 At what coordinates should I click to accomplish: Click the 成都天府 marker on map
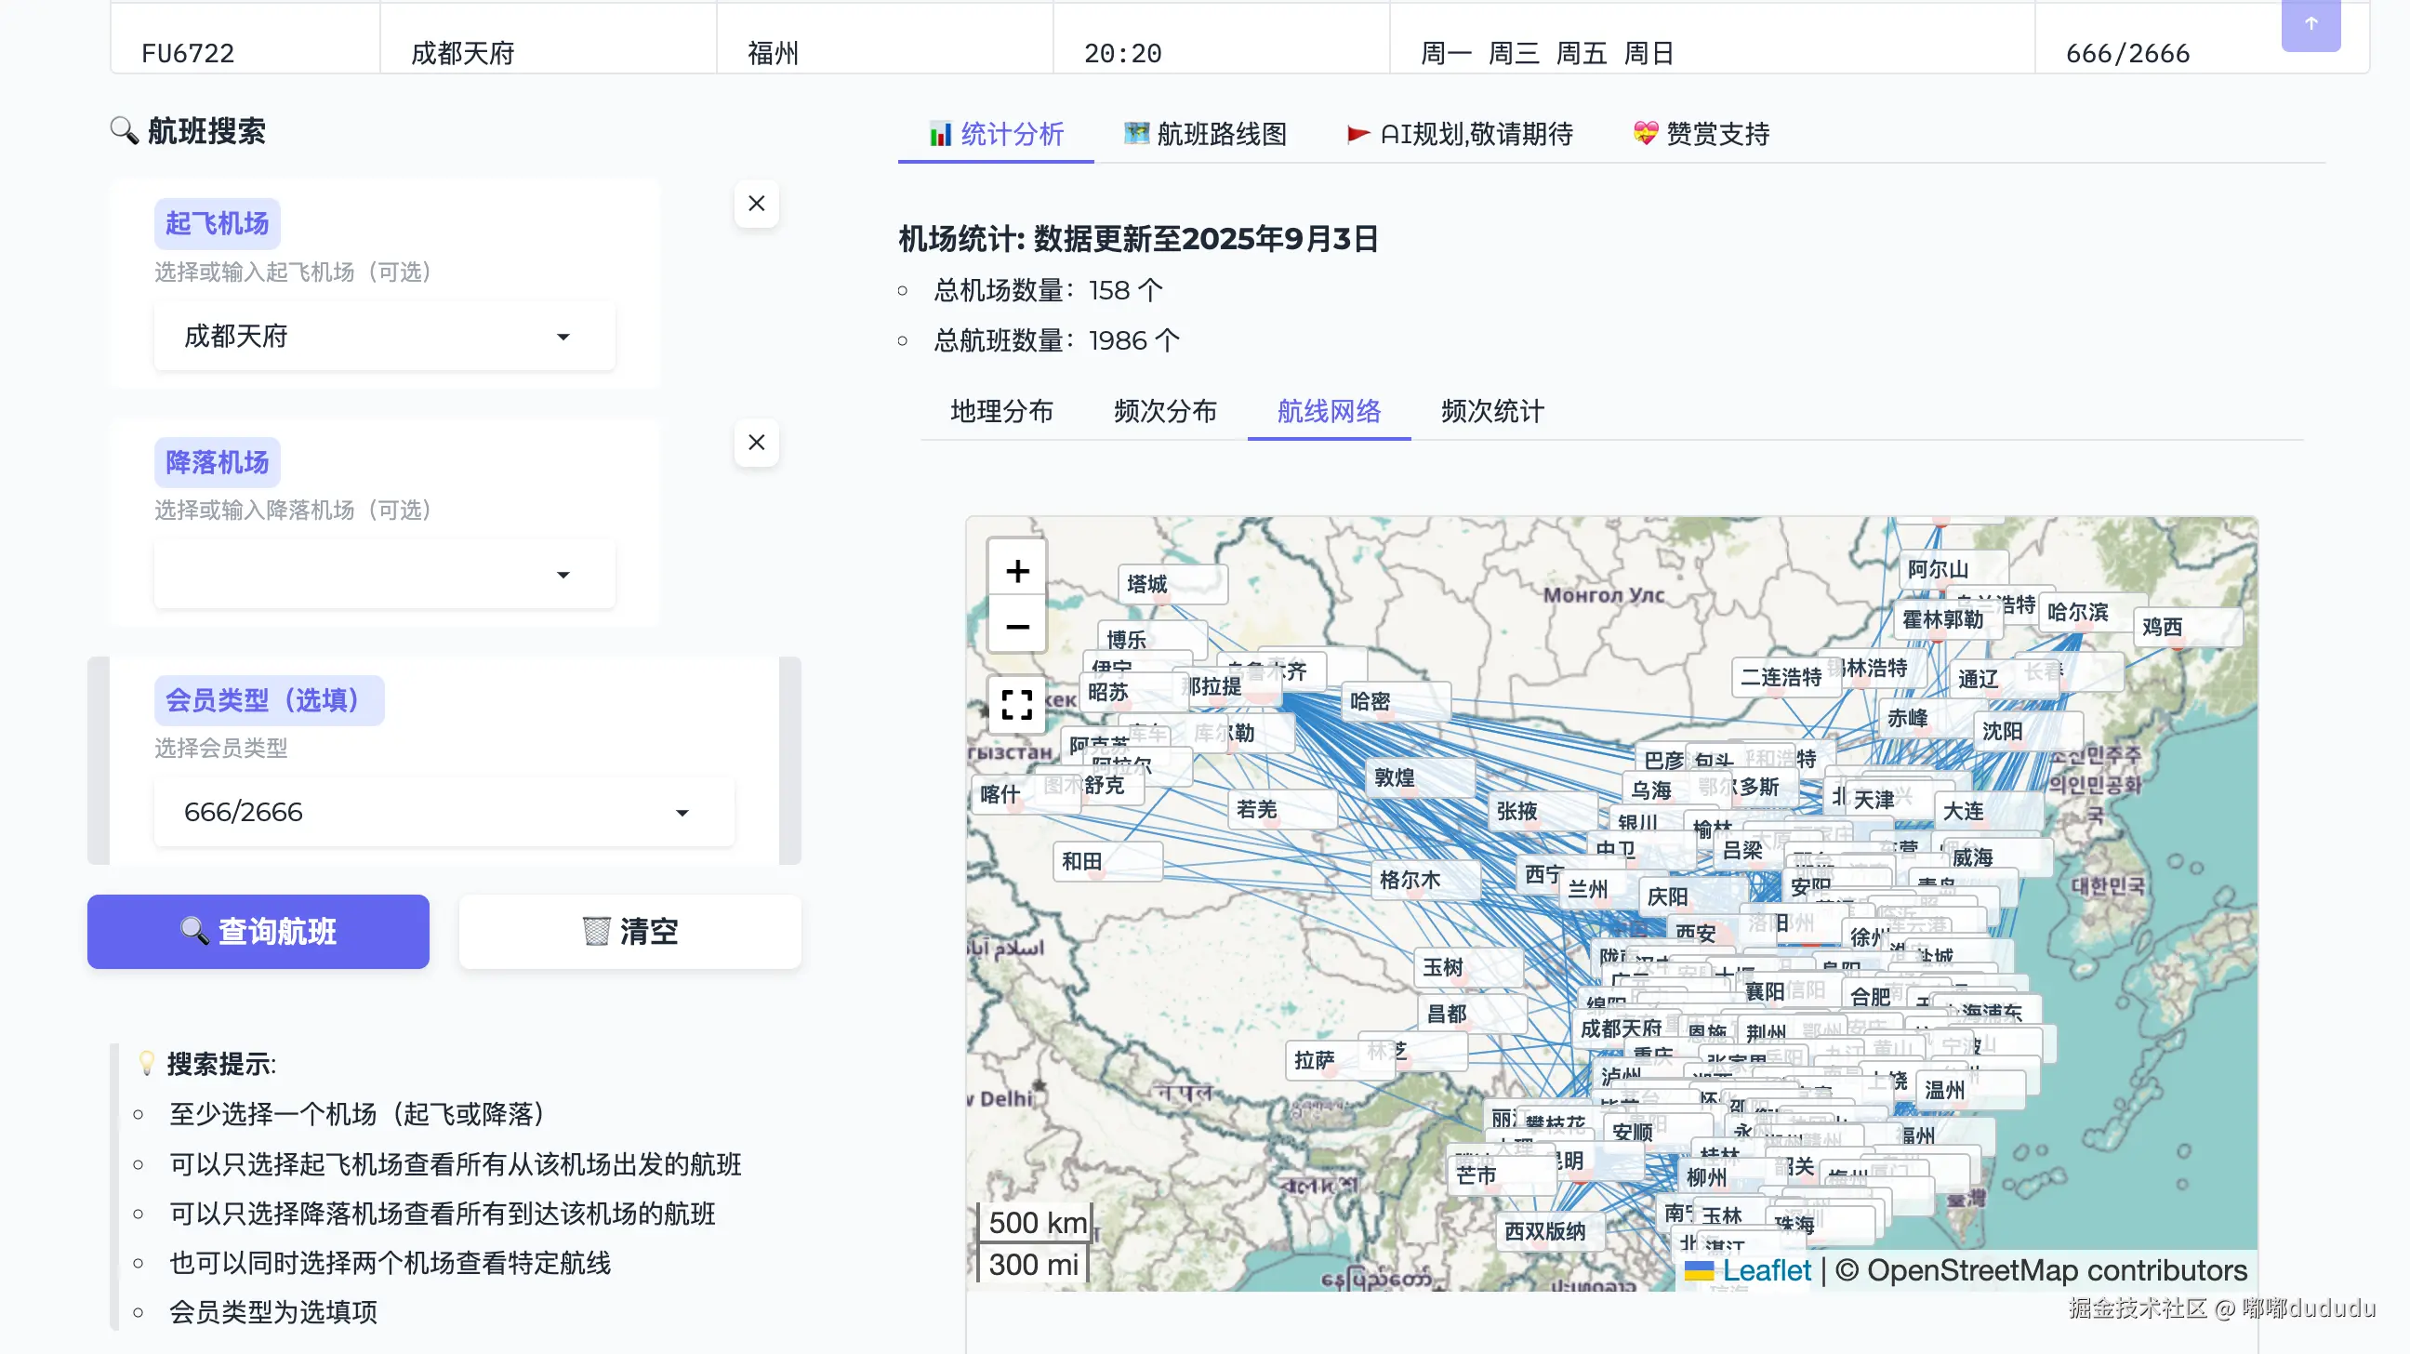(1620, 1029)
